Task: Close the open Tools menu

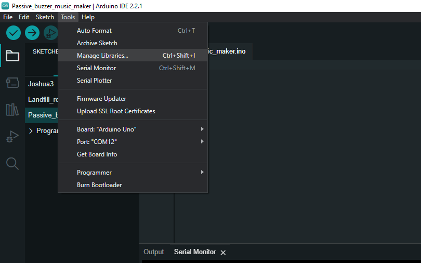Action: tap(68, 17)
